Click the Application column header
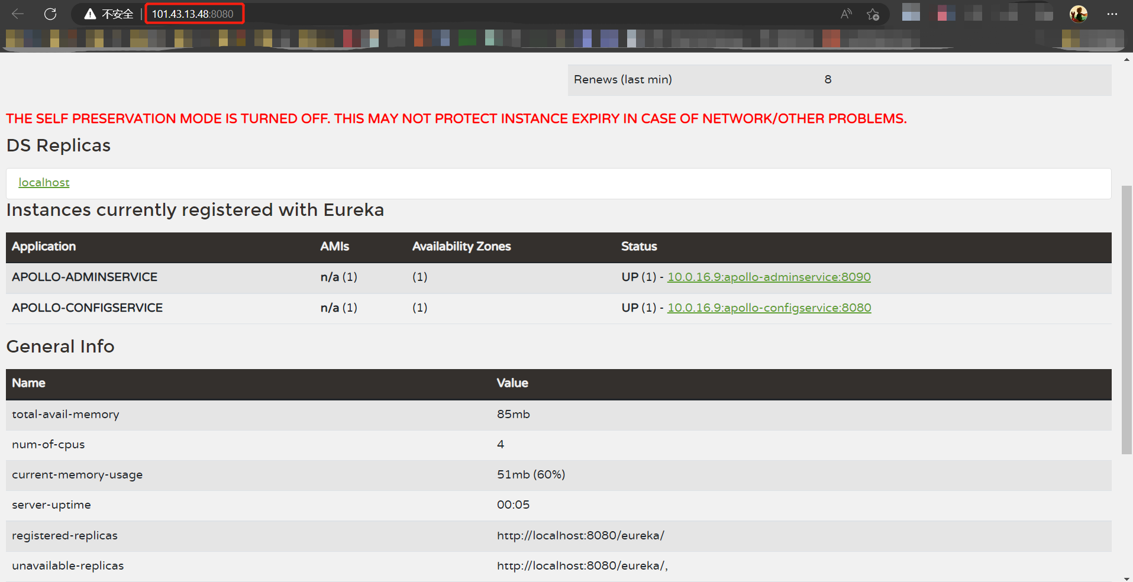The width and height of the screenshot is (1133, 582). (44, 247)
